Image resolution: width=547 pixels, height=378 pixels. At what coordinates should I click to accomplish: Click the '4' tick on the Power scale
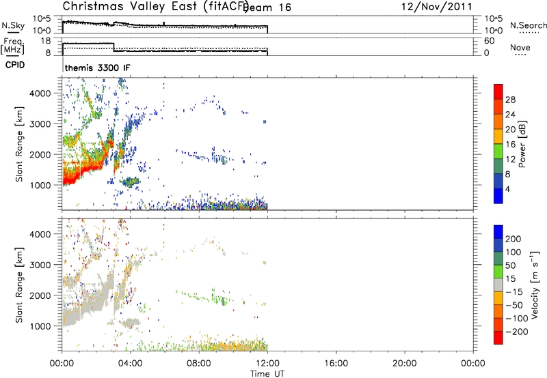pyautogui.click(x=507, y=189)
